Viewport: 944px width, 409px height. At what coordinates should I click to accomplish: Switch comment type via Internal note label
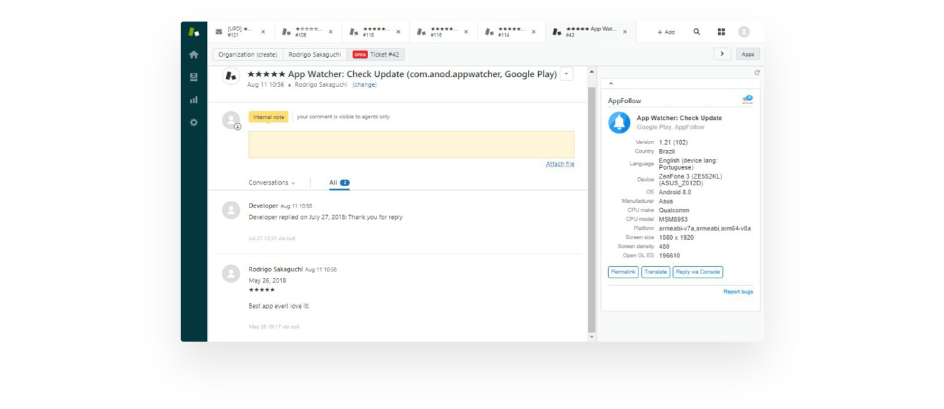(x=268, y=117)
